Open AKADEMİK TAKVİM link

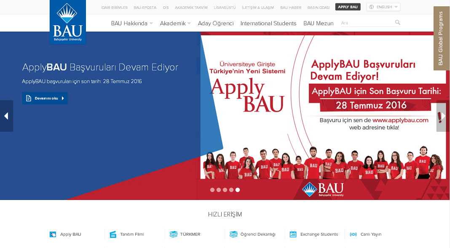(191, 8)
